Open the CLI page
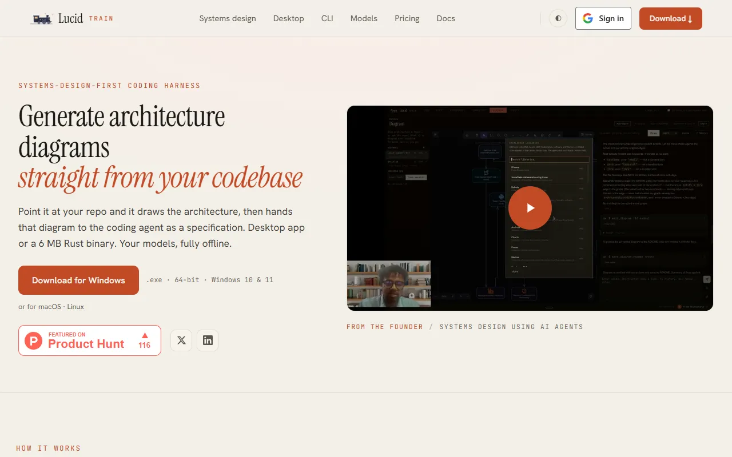Screen dimensions: 732x457 click(327, 18)
